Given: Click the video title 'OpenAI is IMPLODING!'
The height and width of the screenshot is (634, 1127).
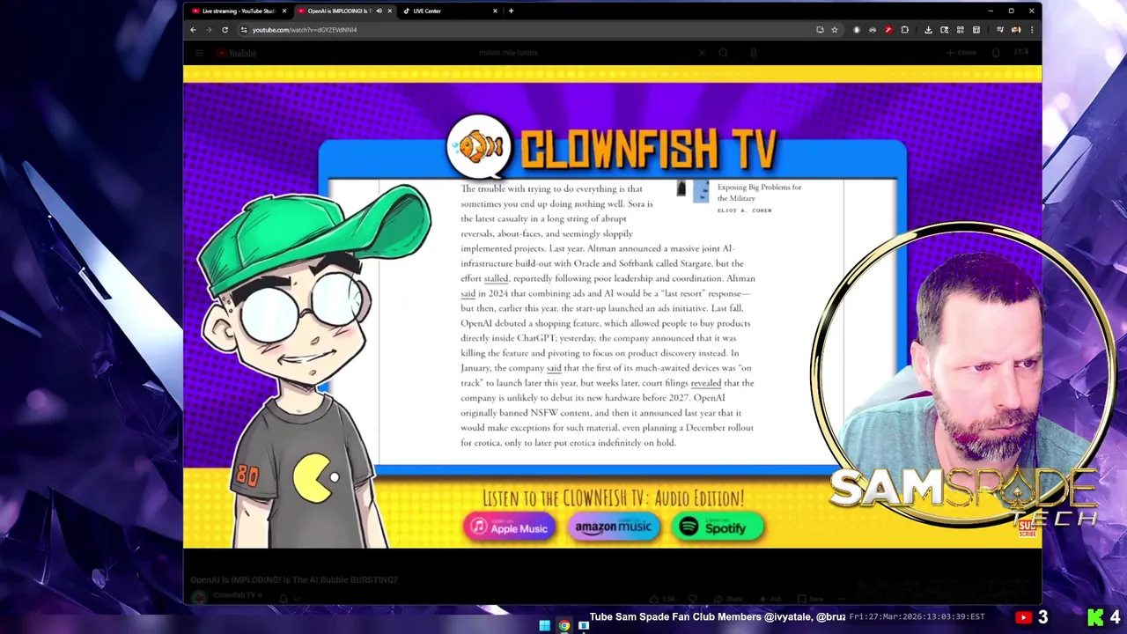Looking at the screenshot, I should coord(294,579).
